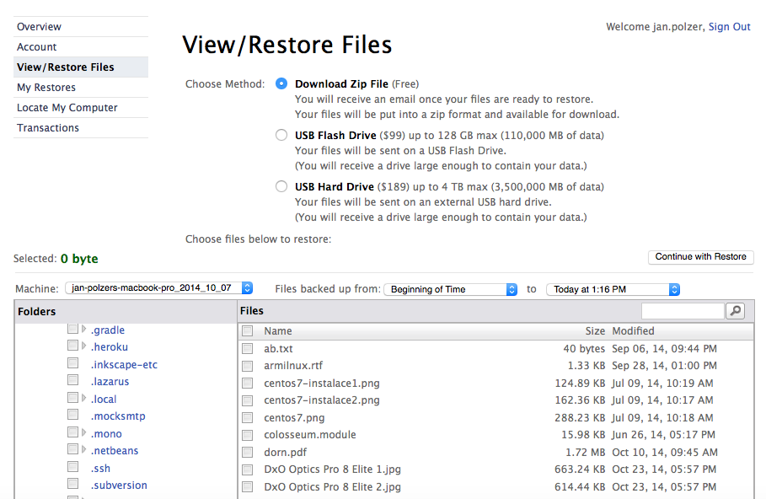Sort files by the Size column header
Image resolution: width=766 pixels, height=499 pixels.
(x=595, y=331)
